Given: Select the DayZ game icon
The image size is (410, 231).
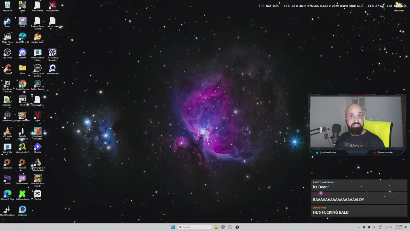Looking at the screenshot, I should pos(22,101).
